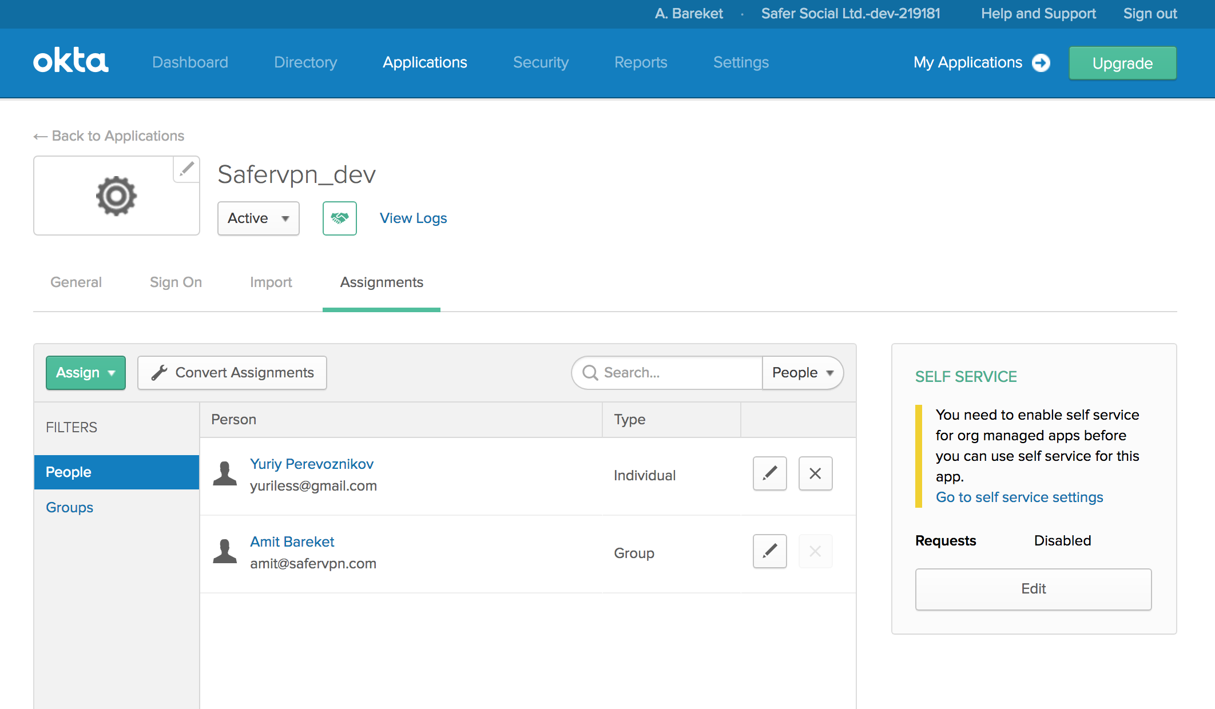Switch to the Sign On tab

pyautogui.click(x=176, y=283)
